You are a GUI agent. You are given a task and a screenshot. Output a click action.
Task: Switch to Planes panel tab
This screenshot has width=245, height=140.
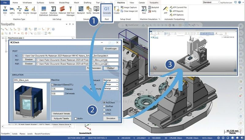[x=22, y=134]
